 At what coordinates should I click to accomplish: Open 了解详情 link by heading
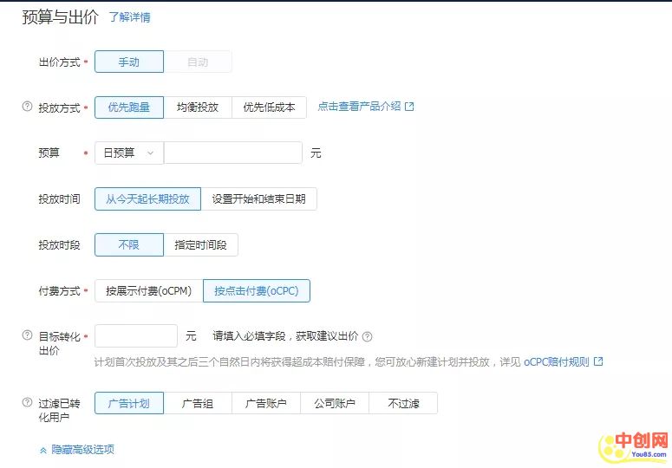pyautogui.click(x=129, y=17)
